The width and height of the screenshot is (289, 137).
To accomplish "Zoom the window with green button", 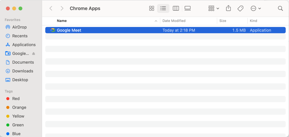I will click(20, 8).
